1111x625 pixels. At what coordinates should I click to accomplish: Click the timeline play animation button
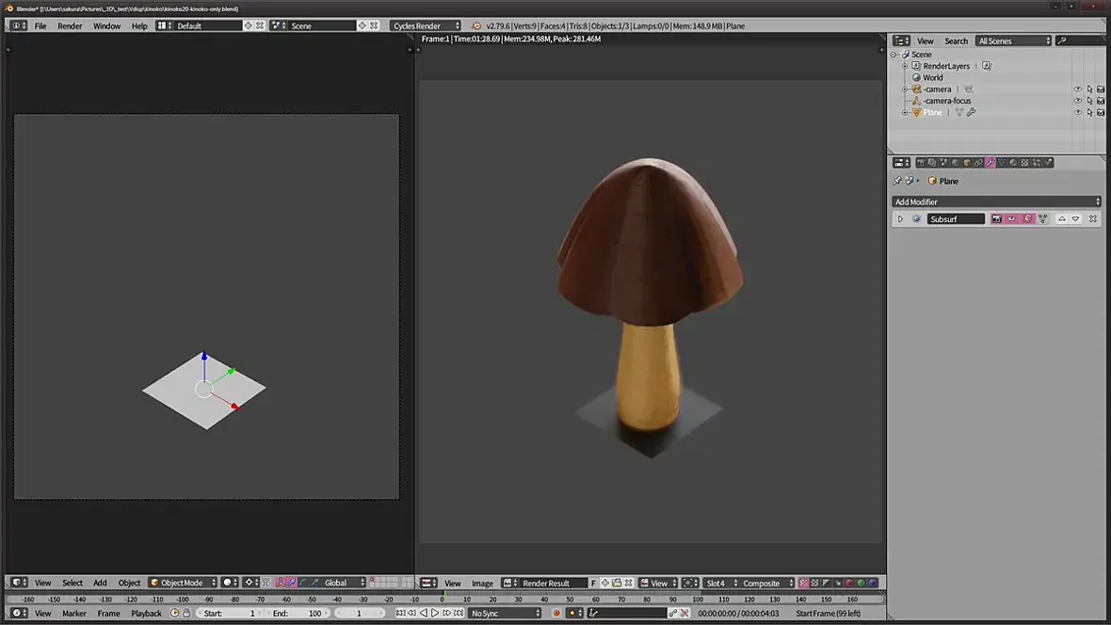point(435,613)
